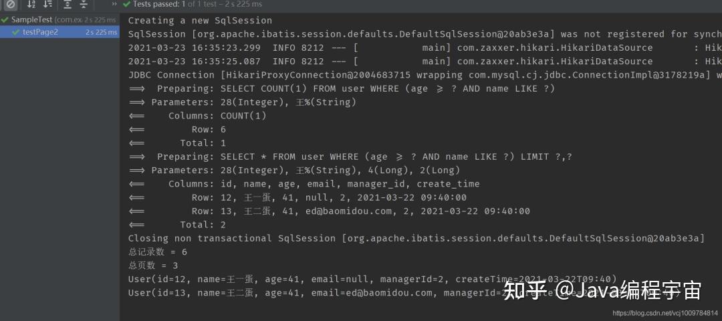
Task: Toggle the Show Ignored tests button
Action: point(10,5)
